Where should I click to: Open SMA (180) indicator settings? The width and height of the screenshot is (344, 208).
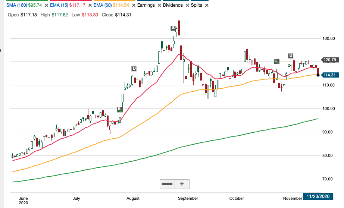[17, 5]
